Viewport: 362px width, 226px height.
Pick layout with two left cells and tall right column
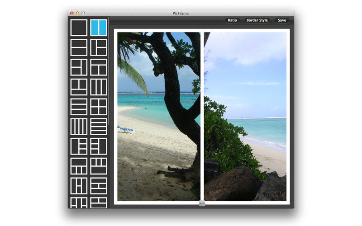pos(79,67)
